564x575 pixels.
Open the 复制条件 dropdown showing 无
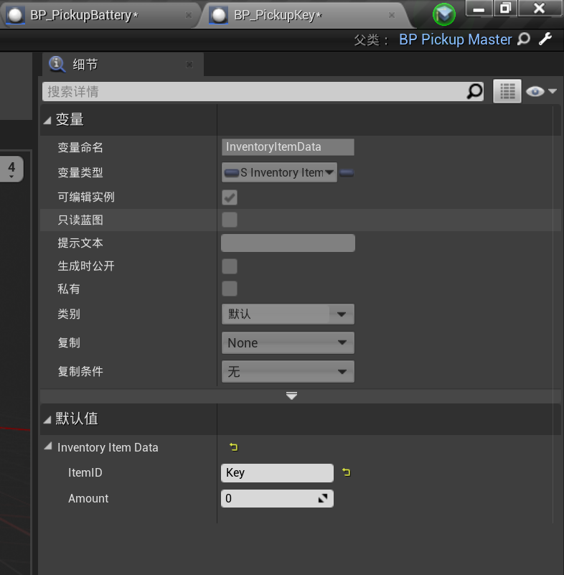tap(288, 371)
